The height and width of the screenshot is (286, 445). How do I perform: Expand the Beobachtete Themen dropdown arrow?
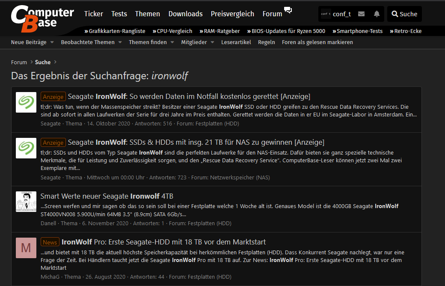click(120, 42)
